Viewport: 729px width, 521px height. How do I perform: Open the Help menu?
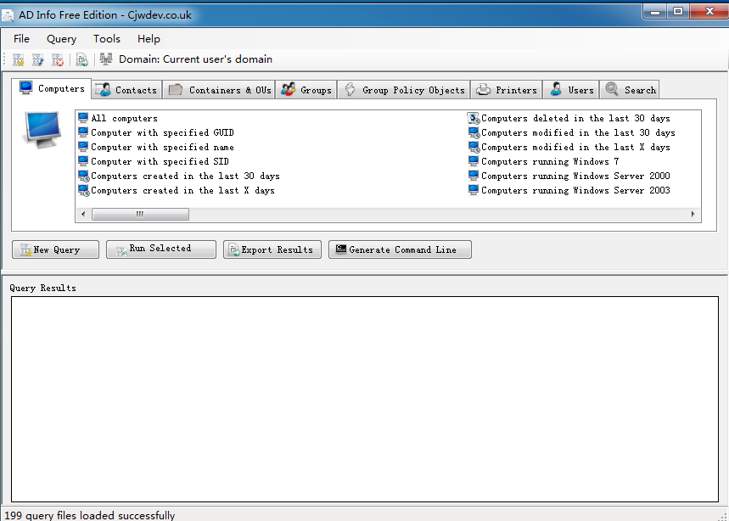point(149,38)
